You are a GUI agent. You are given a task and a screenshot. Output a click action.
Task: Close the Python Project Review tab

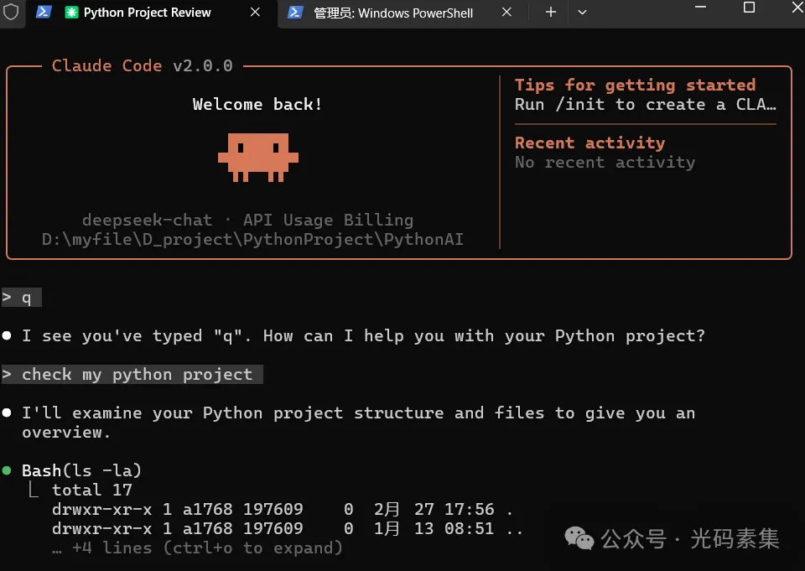tap(255, 13)
